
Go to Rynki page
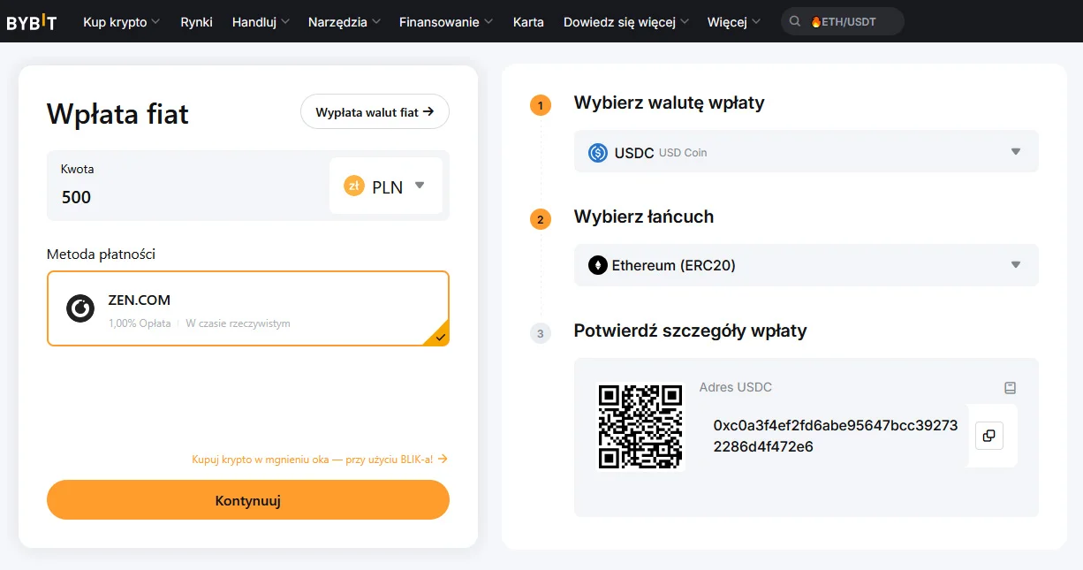[196, 22]
